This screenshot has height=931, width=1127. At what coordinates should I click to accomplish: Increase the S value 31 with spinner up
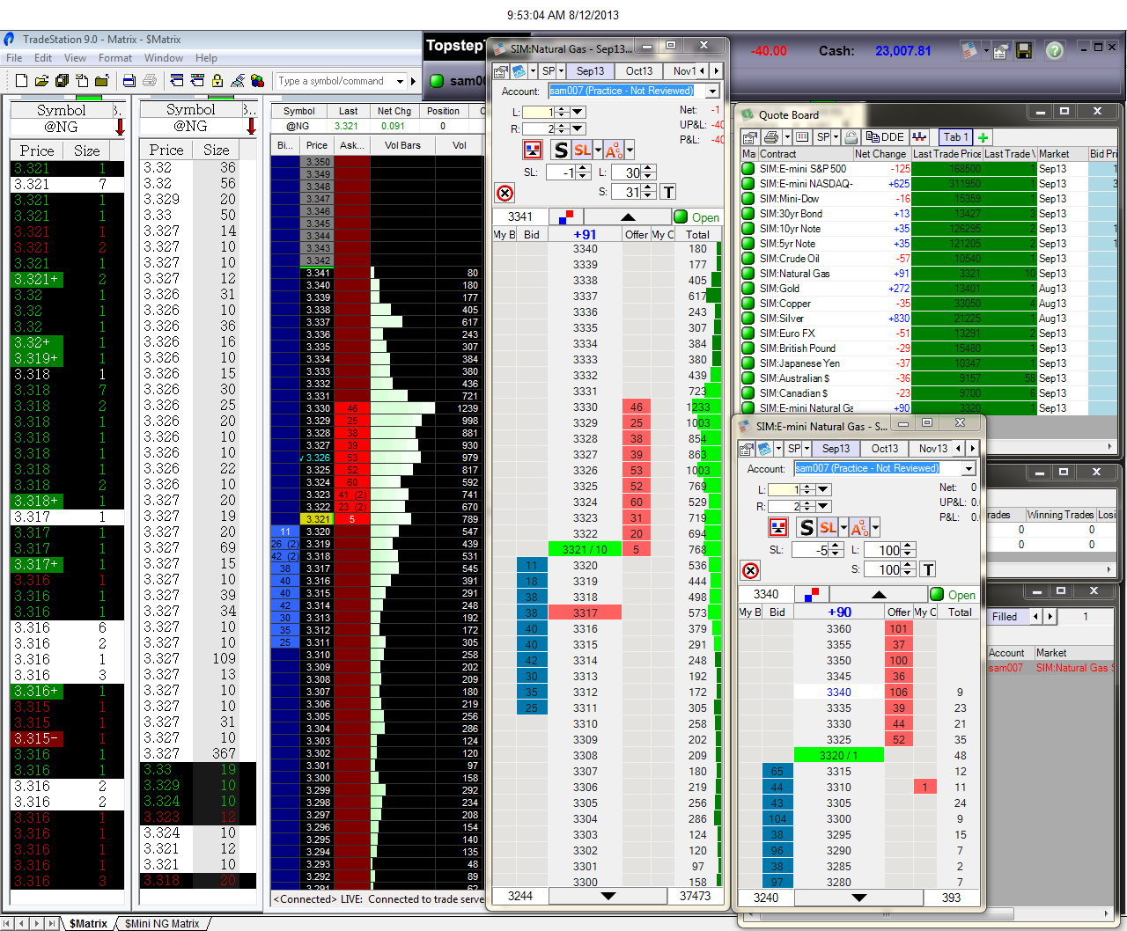coord(648,188)
